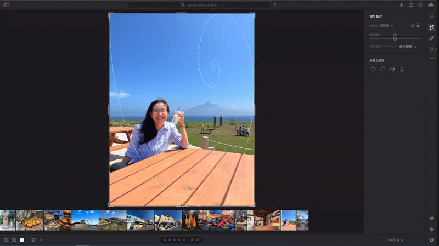439x246 pixels.
Task: Select the beige buildings street thumbnail
Action: click(168, 220)
